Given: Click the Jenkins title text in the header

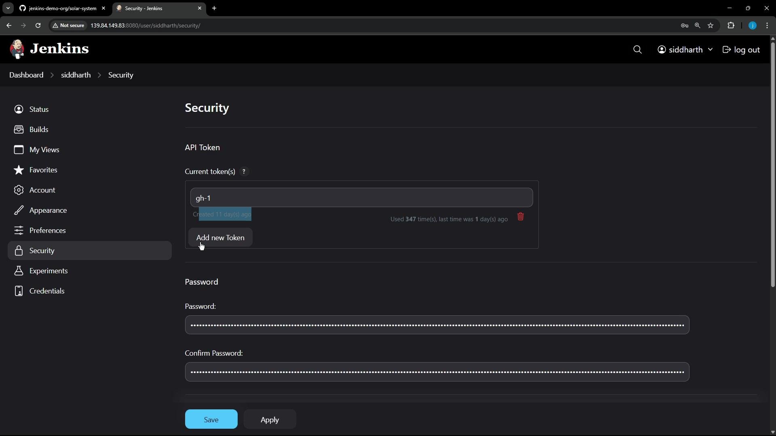Looking at the screenshot, I should click(x=59, y=49).
